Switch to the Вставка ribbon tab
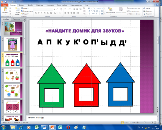This screenshot has width=162, height=130. (x=22, y=5)
